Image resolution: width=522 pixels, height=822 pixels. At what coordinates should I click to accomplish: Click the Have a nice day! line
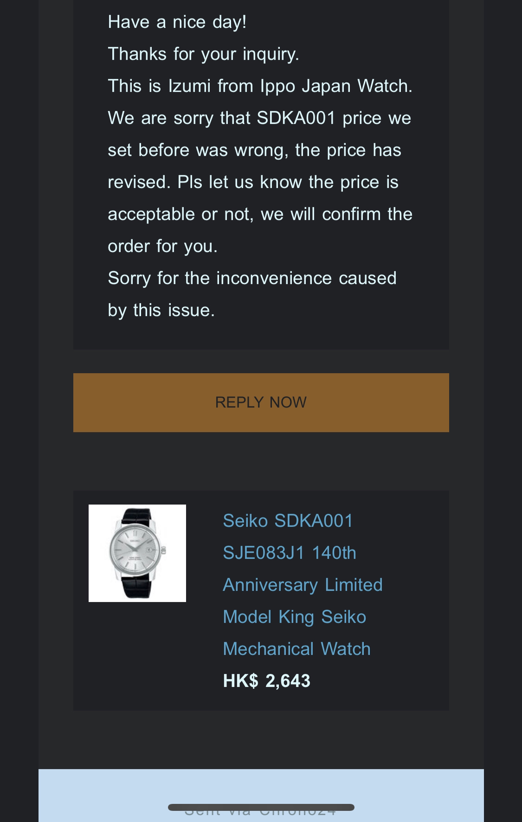177,22
